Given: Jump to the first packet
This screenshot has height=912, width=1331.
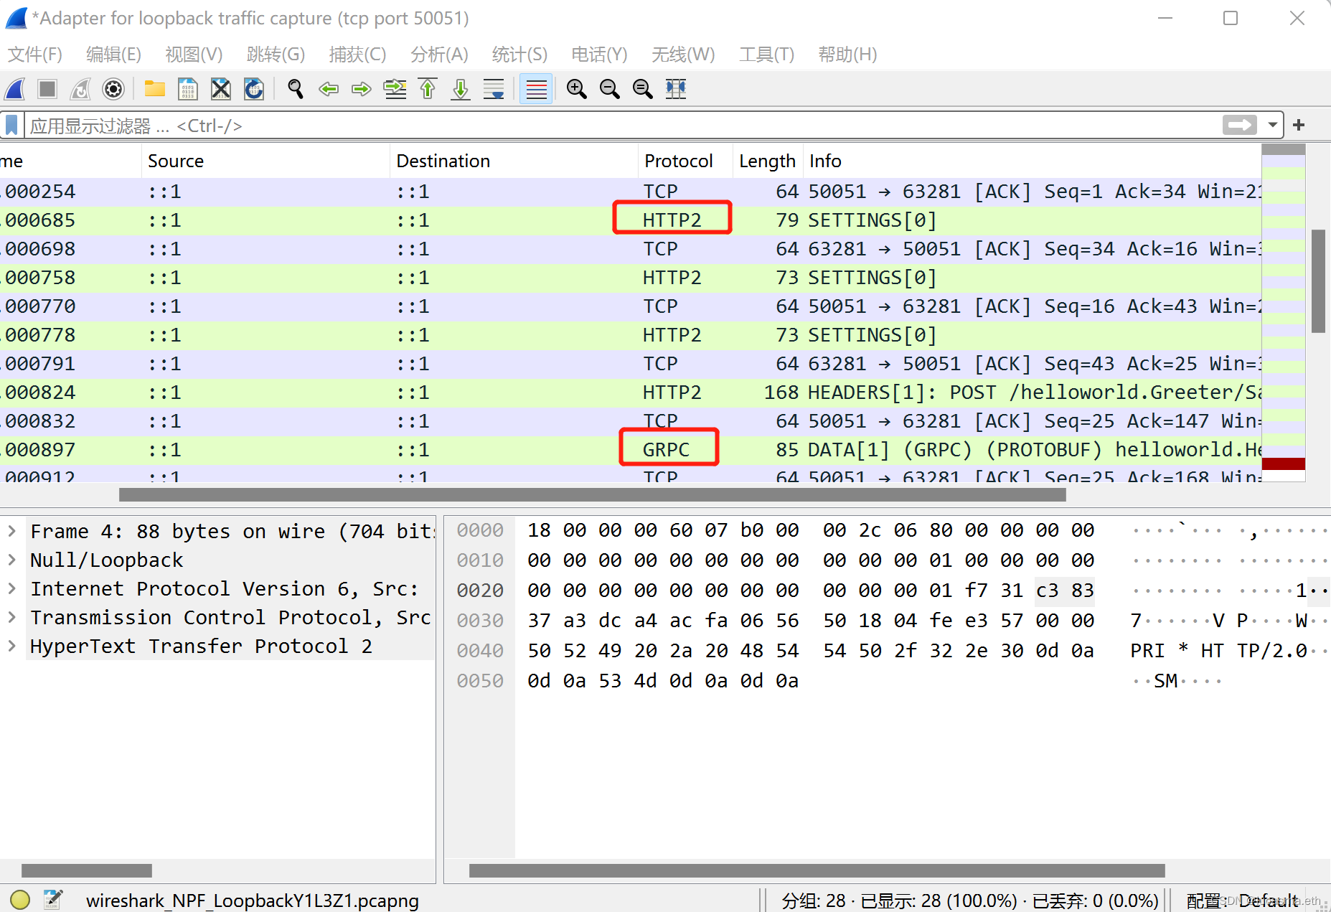Looking at the screenshot, I should coord(428,89).
